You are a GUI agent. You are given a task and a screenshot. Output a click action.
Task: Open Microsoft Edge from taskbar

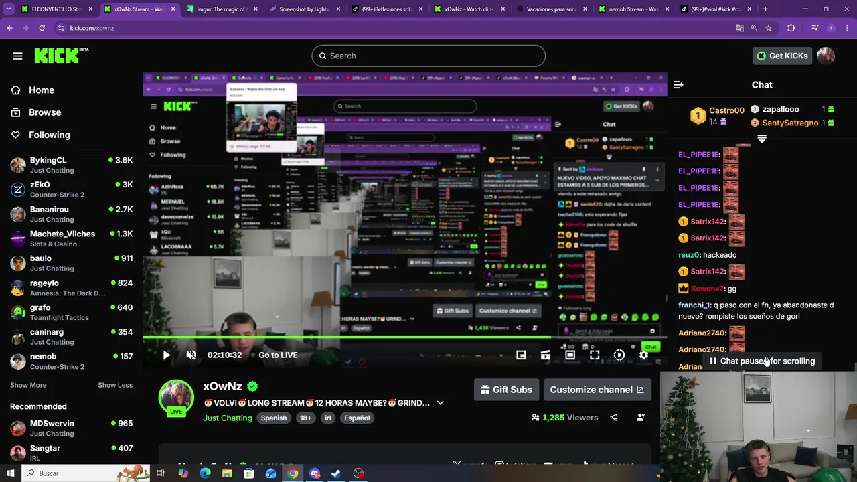[x=205, y=473]
